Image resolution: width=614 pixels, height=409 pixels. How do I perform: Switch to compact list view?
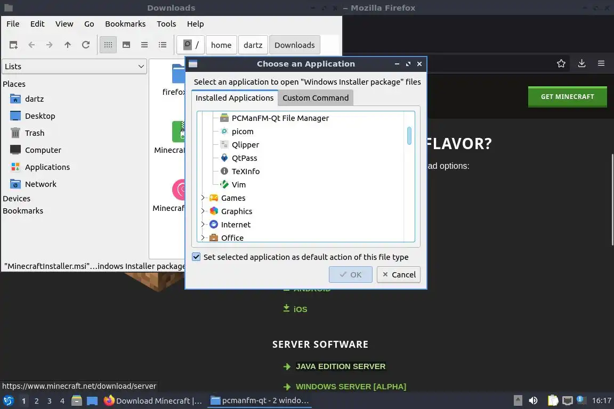[144, 45]
